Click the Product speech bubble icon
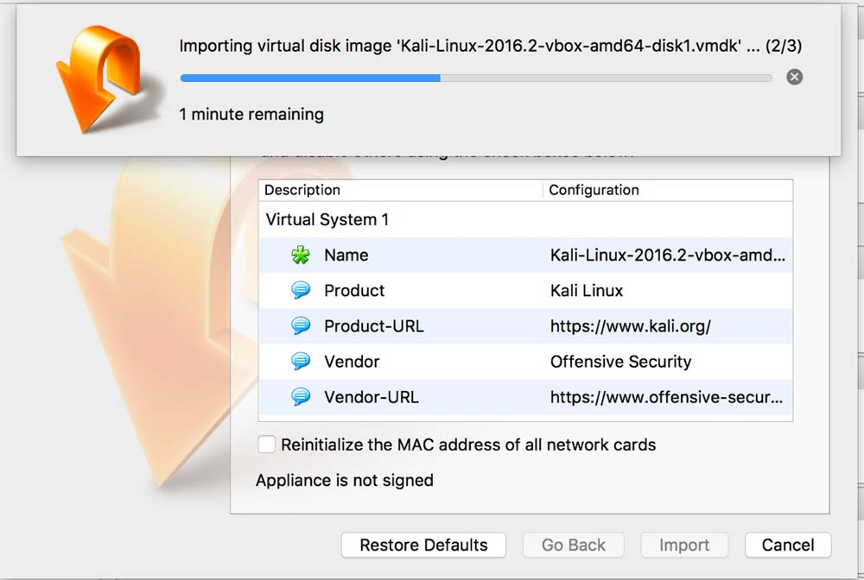864x580 pixels. pos(300,291)
